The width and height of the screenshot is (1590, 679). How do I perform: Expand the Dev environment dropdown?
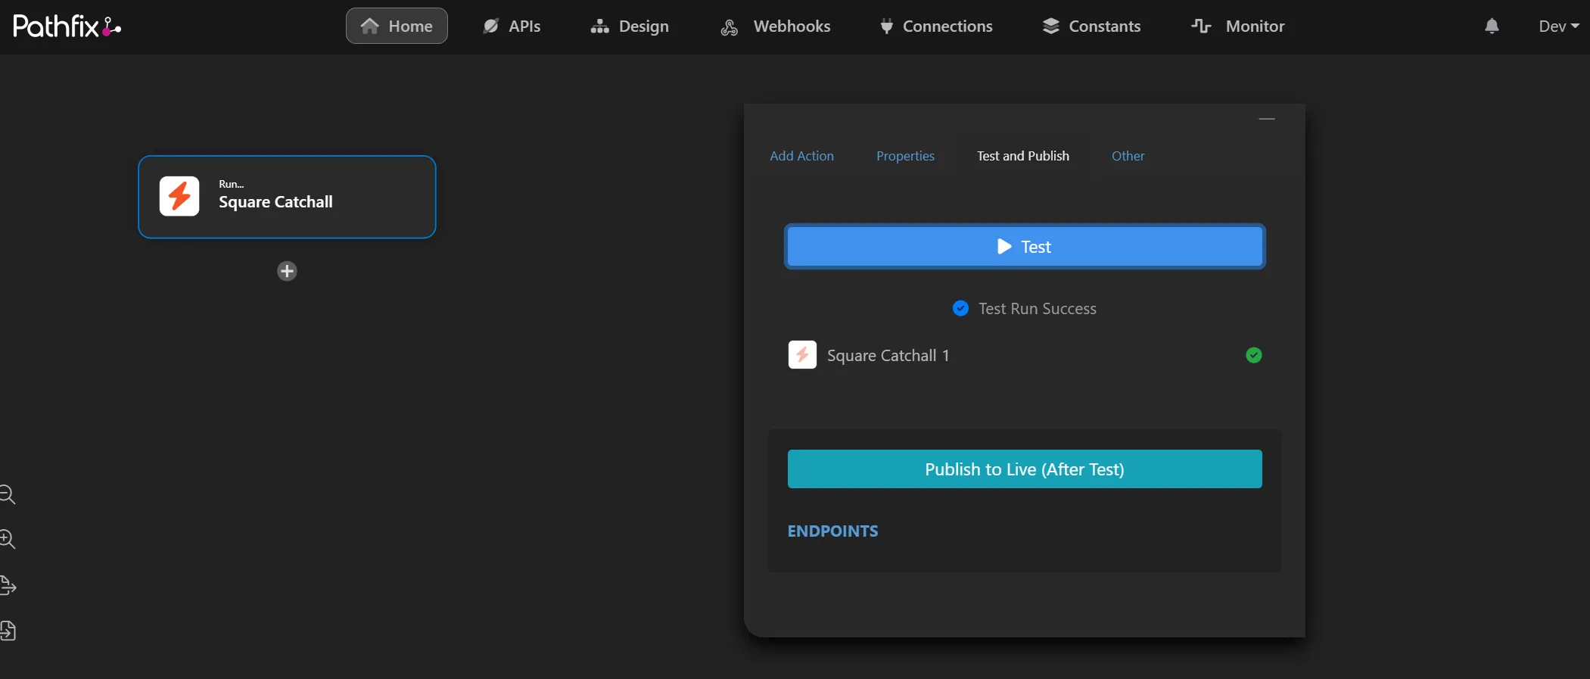(x=1559, y=26)
